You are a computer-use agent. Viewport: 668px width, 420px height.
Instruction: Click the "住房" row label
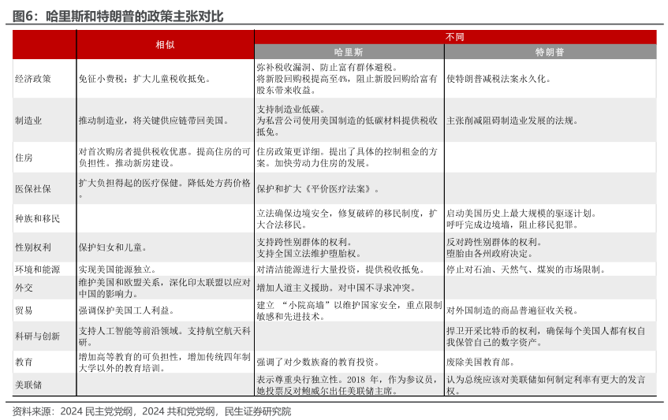24,158
